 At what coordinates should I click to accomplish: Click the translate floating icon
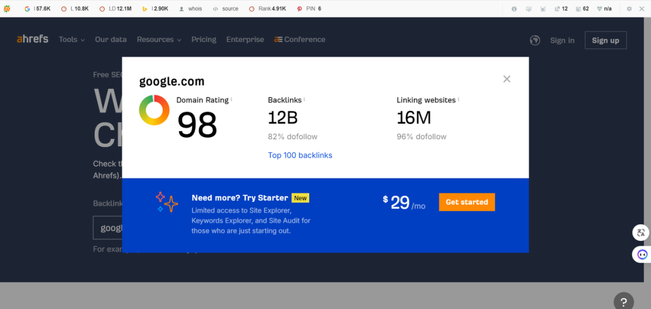[641, 233]
